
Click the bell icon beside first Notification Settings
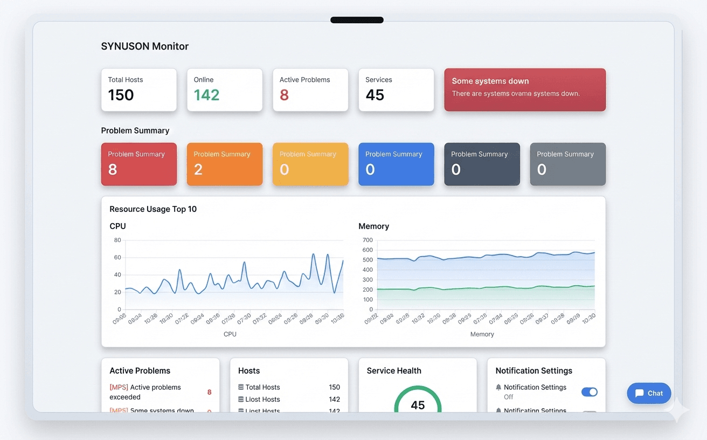(498, 387)
